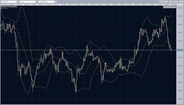Click the Price Box button
This screenshot has width=184, height=105.
[x=163, y=2]
